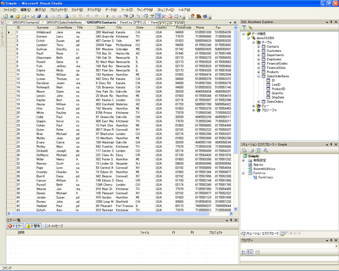Toggle the 0 Errors filter button
339x271 pixels.
pos(15,226)
